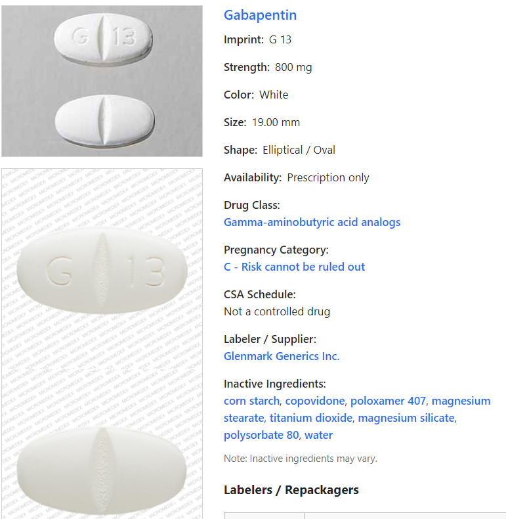Open the titanium dioxide ingredient link

(311, 418)
